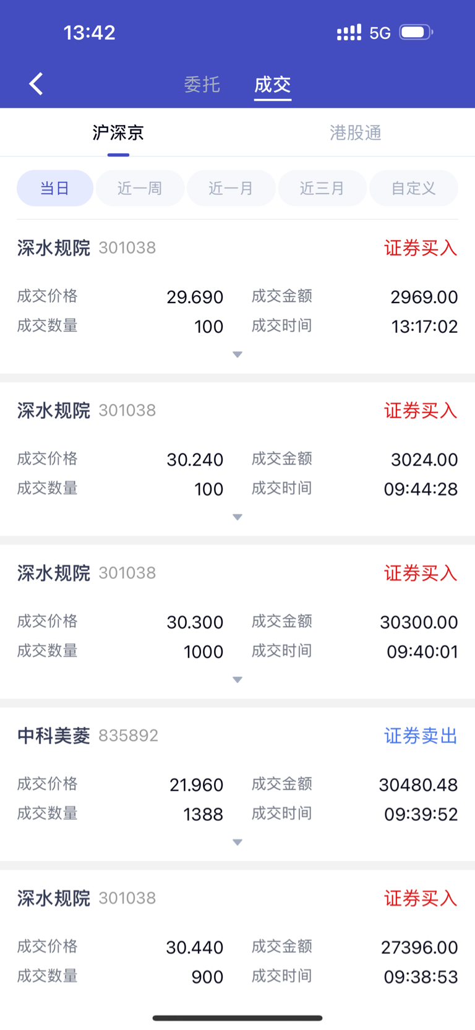Open the 港股通 market tab
475x1030 pixels.
tap(356, 132)
